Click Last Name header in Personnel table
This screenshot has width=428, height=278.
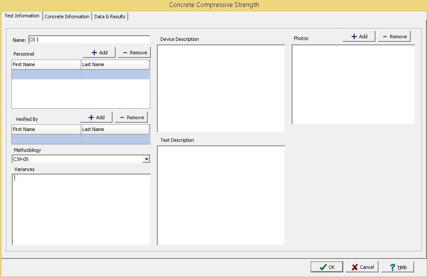(115, 64)
